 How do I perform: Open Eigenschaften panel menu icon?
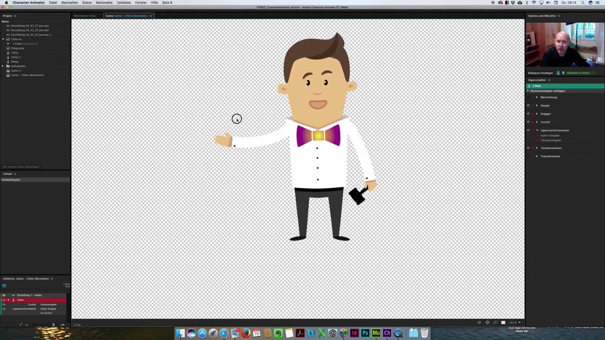549,80
